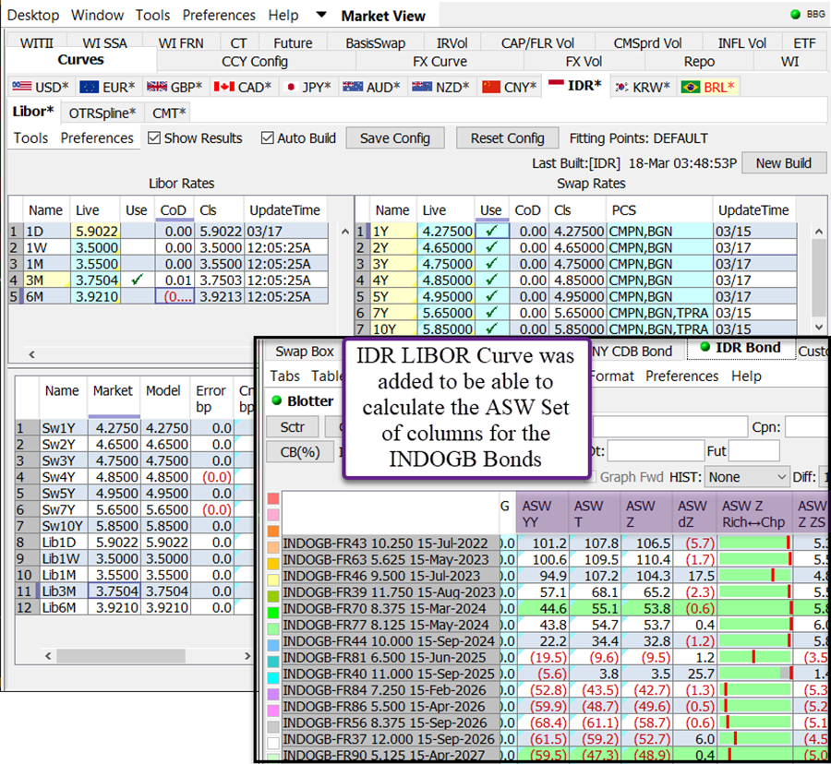
Task: Pick the cyan color swatch in Blotter palette
Action: [273, 678]
